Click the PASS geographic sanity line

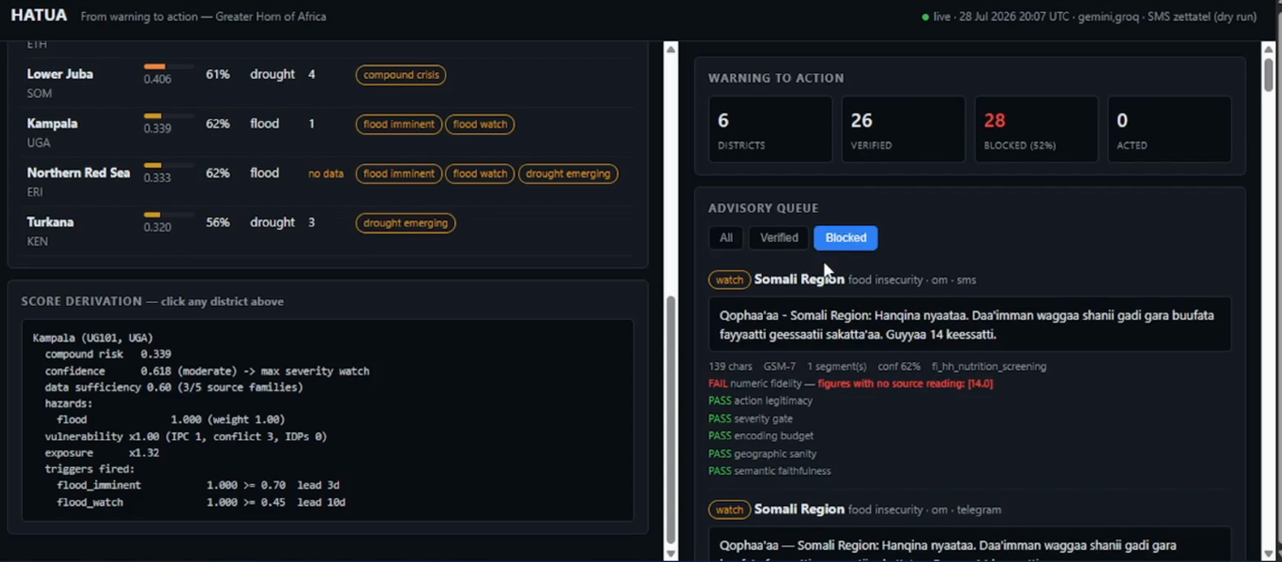[763, 453]
